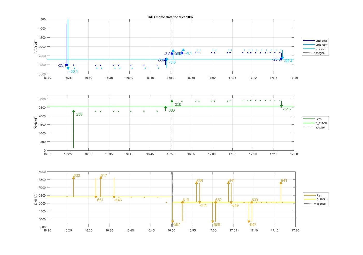363x255 pixels.
Task: Click the VBD annotation '-5.8'
Action: click(x=172, y=62)
